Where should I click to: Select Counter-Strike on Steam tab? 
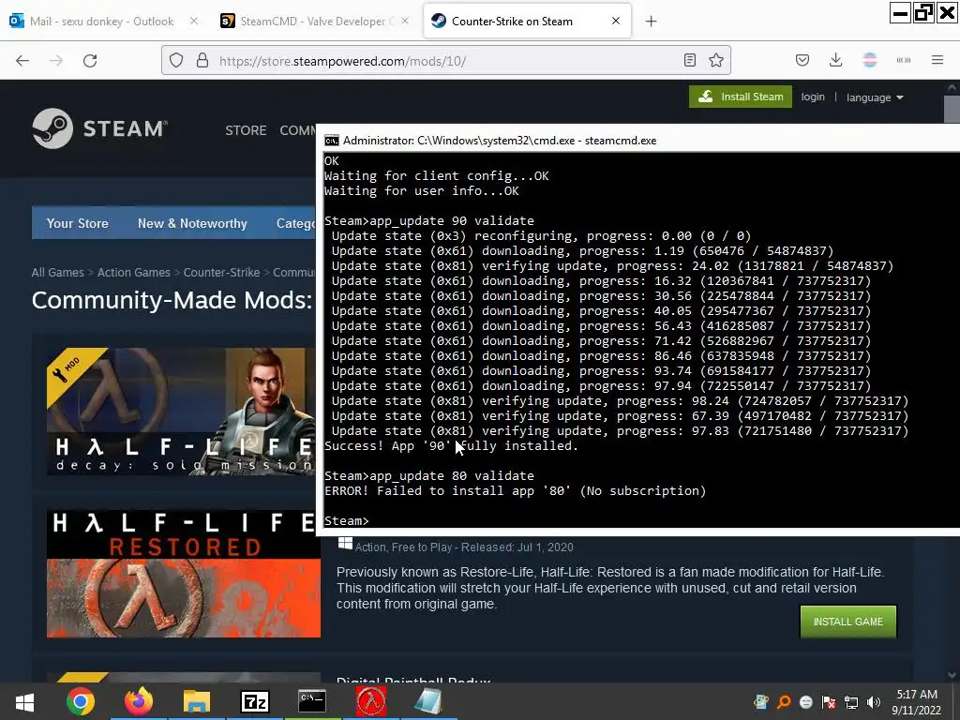(527, 21)
